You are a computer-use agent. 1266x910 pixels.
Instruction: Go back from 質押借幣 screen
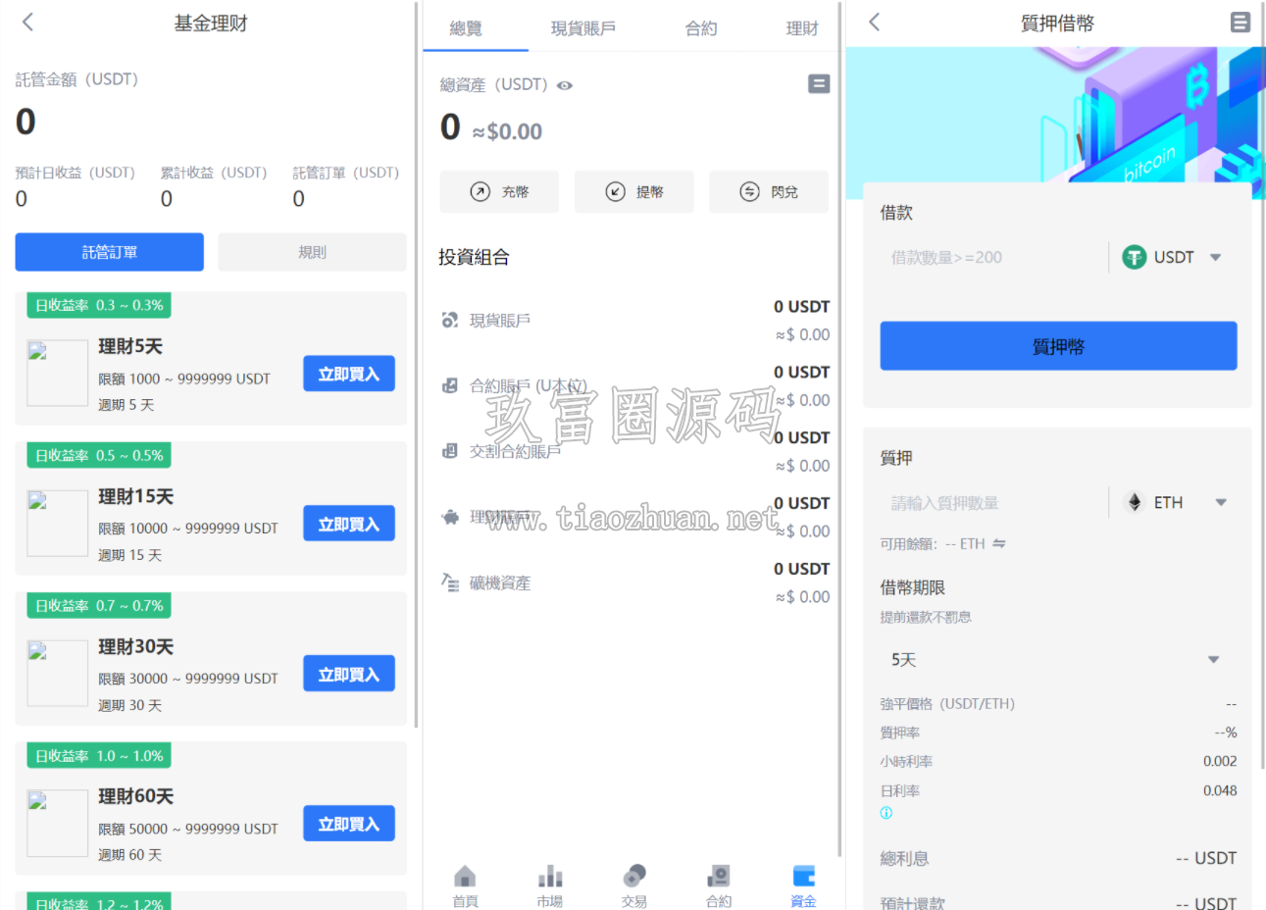pyautogui.click(x=875, y=22)
